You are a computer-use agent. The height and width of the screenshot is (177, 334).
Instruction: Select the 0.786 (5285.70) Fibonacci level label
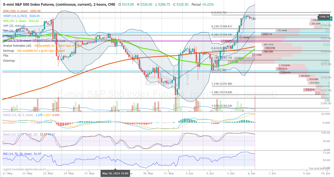[222, 57]
